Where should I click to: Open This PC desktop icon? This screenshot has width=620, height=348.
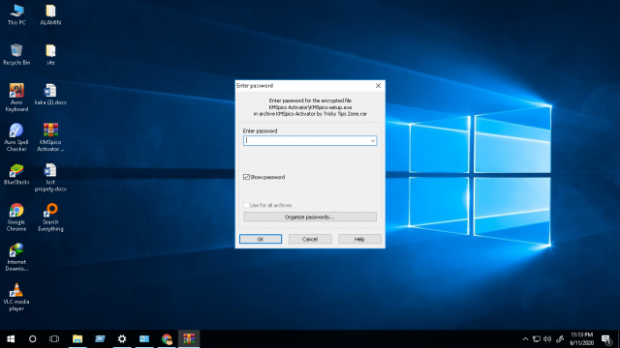(x=16, y=14)
